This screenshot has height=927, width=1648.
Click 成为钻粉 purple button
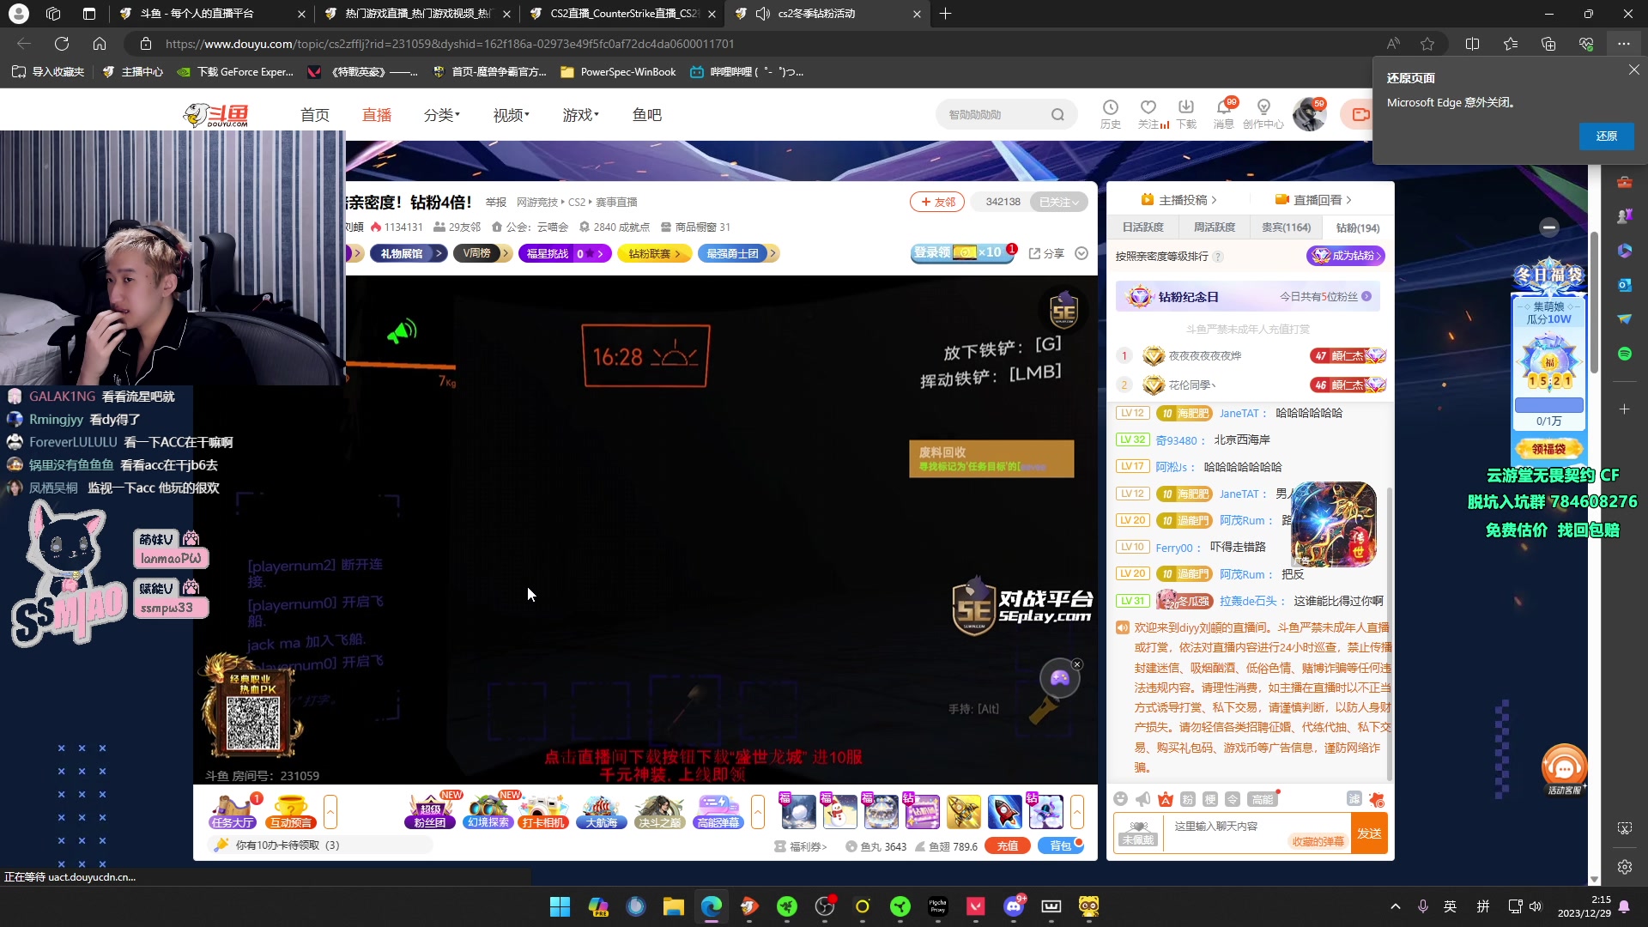tap(1346, 255)
